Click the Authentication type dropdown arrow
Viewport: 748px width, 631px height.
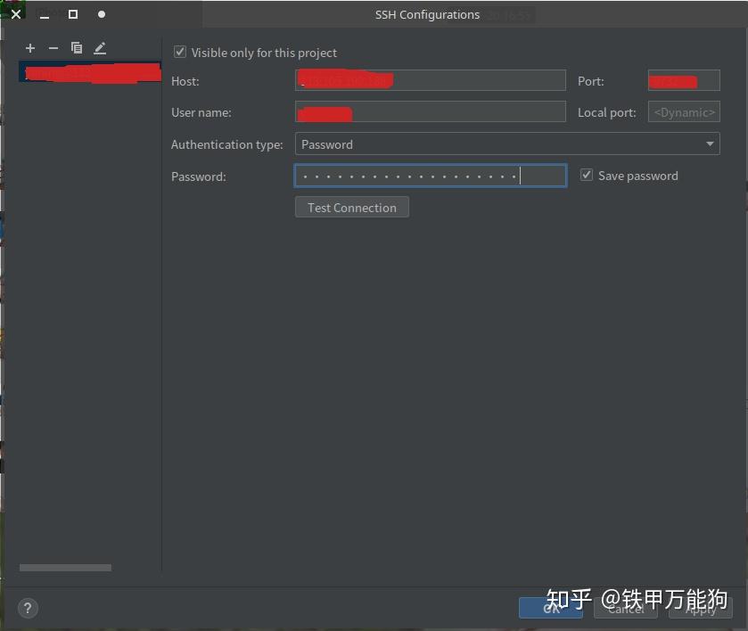pos(711,143)
